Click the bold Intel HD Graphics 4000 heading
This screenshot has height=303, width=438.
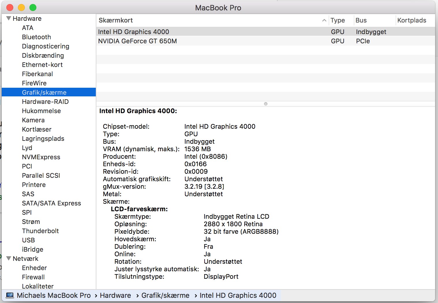pyautogui.click(x=138, y=111)
